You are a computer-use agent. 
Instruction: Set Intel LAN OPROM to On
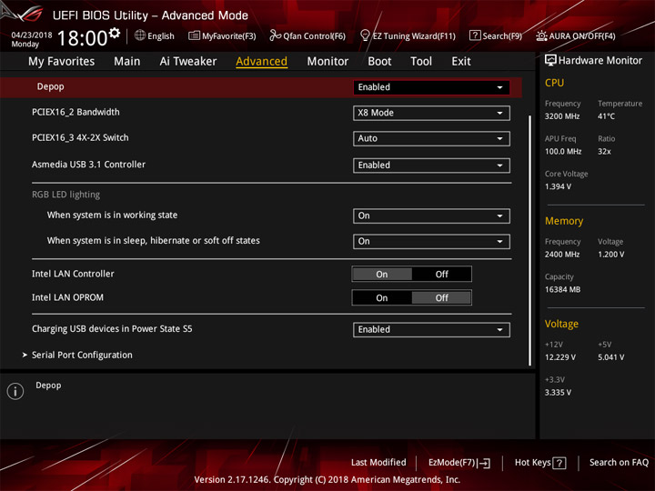coord(382,297)
